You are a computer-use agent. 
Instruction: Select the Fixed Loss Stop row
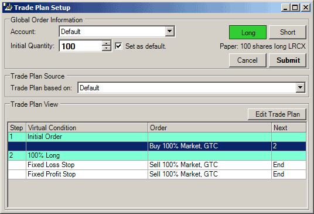pyautogui.click(x=157, y=165)
